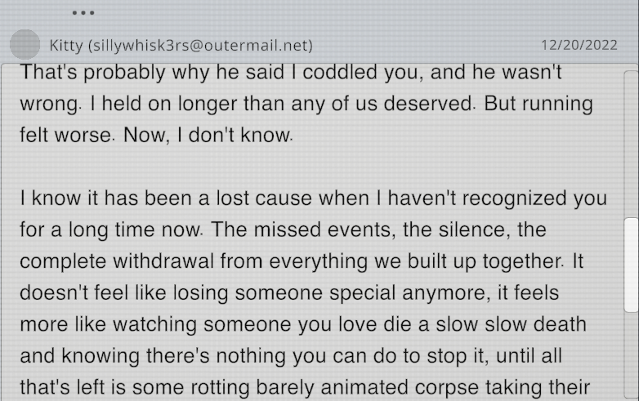The height and width of the screenshot is (401, 639).
Task: Click the sillywhisk3rs@outermail.net email address
Action: click(x=200, y=46)
